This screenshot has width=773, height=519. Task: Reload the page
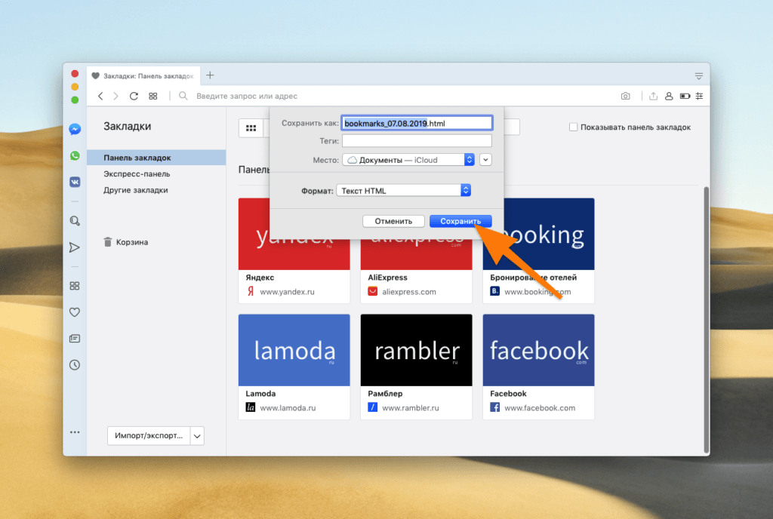pyautogui.click(x=134, y=96)
